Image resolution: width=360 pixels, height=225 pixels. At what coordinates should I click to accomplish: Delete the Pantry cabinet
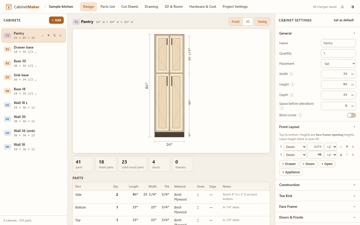[60, 35]
